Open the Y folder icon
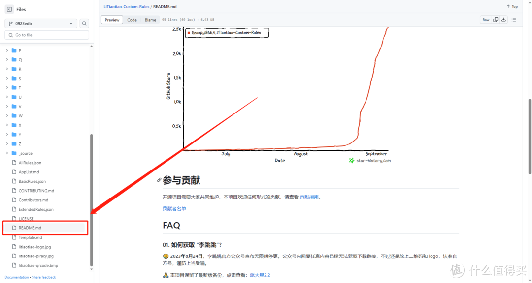The height and width of the screenshot is (283, 532). click(x=14, y=135)
